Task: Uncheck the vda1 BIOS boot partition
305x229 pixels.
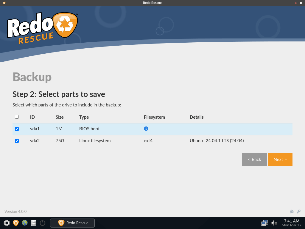Action: pyautogui.click(x=17, y=129)
